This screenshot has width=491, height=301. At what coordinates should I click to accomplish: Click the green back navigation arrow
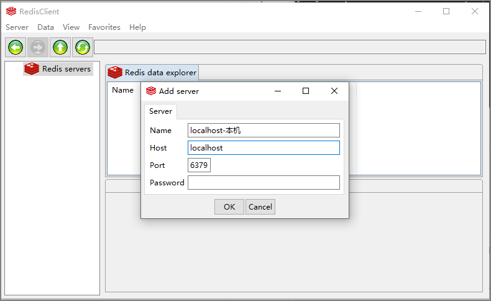pyautogui.click(x=16, y=47)
